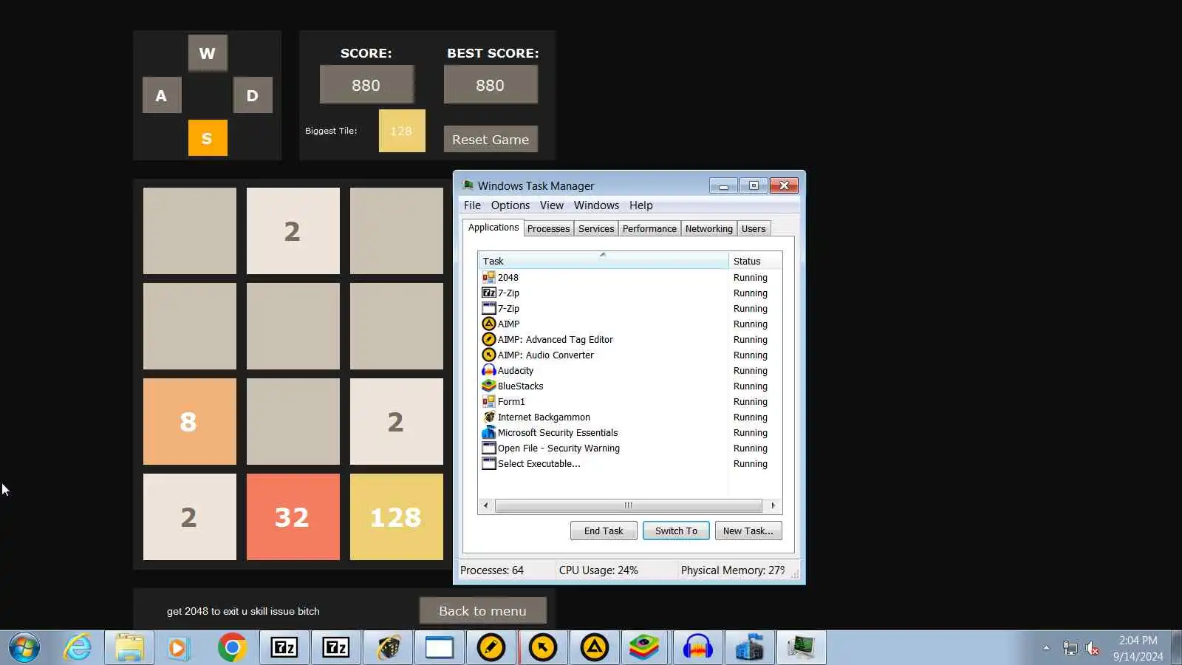Open the AIMP Audio Converter taskbar icon

coord(543,648)
